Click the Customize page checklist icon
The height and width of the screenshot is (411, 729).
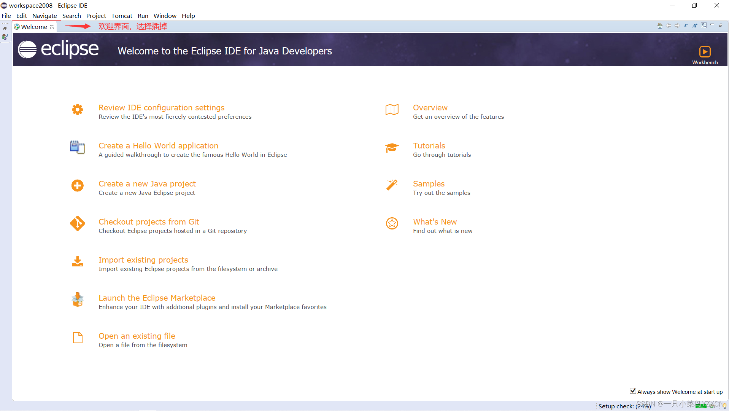(x=704, y=25)
